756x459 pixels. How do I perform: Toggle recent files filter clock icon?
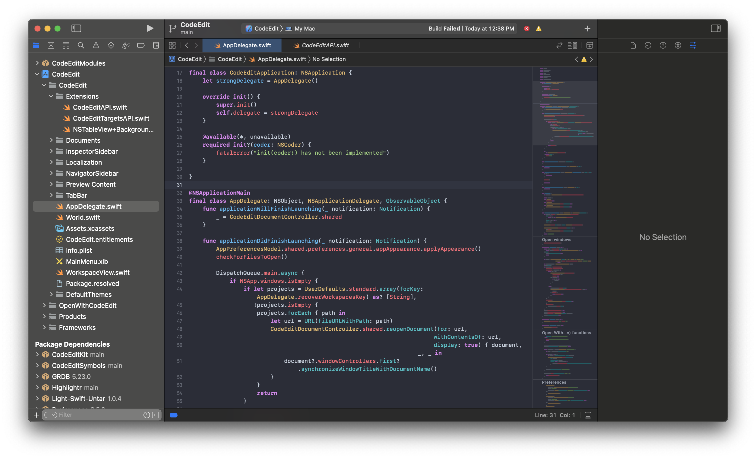coord(147,415)
